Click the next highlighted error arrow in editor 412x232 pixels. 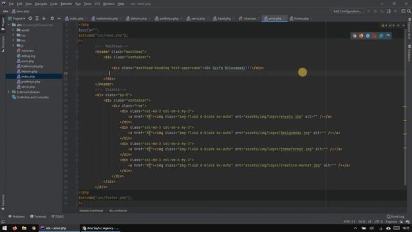(404, 26)
